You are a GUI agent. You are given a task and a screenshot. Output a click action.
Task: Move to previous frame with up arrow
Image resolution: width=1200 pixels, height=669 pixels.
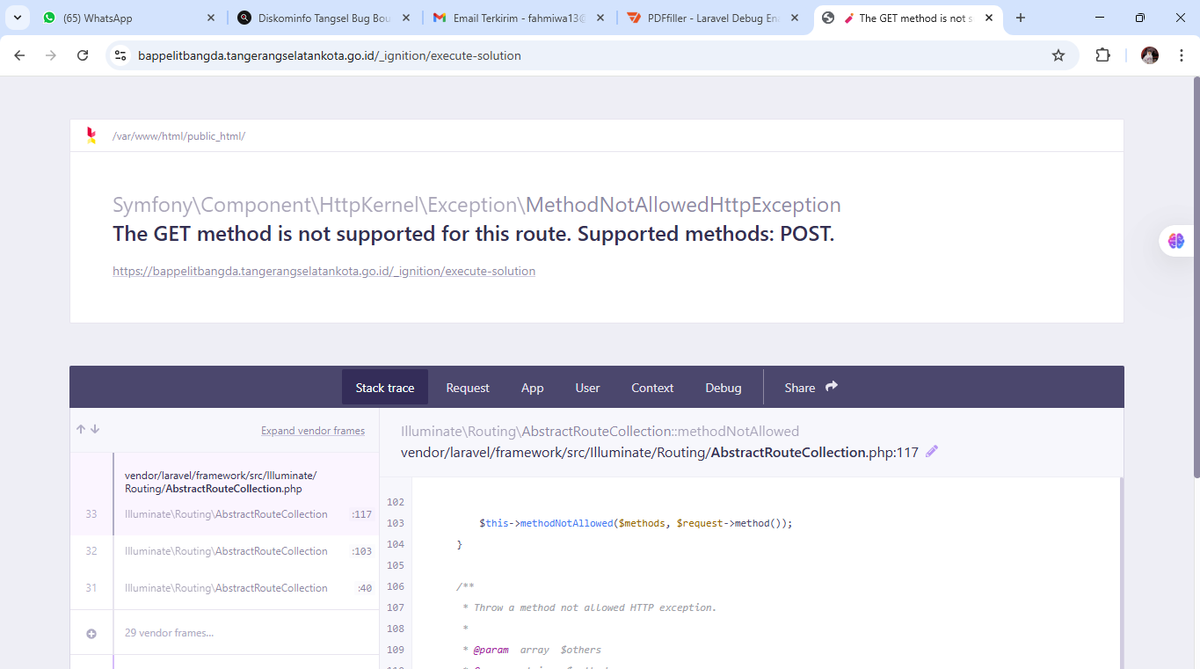[81, 430]
